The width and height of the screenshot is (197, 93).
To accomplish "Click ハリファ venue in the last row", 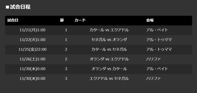I will (x=153, y=79).
